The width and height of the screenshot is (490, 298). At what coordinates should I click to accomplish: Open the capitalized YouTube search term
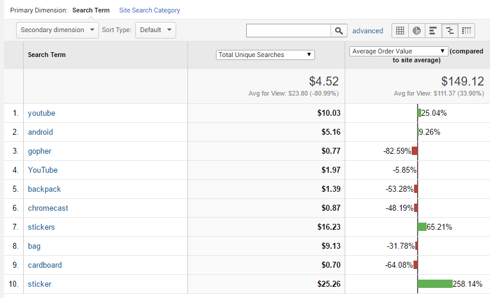tap(43, 170)
